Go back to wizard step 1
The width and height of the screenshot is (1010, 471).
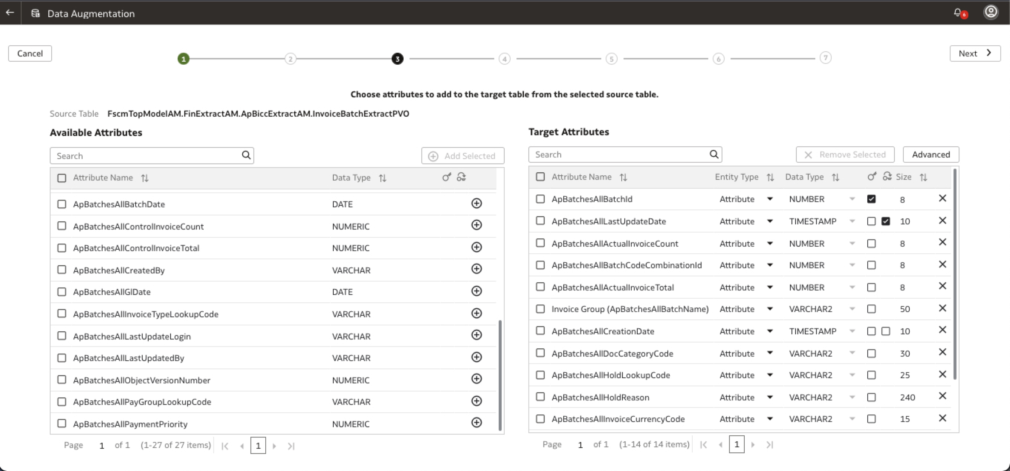point(184,59)
